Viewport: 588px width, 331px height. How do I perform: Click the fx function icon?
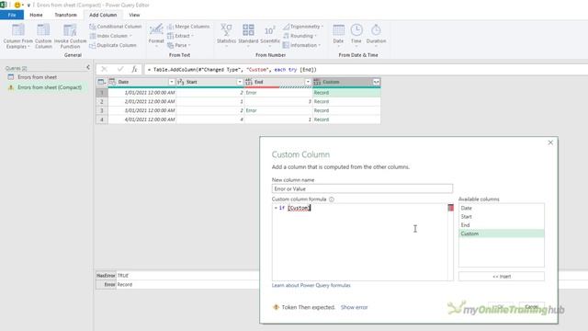[x=134, y=70]
